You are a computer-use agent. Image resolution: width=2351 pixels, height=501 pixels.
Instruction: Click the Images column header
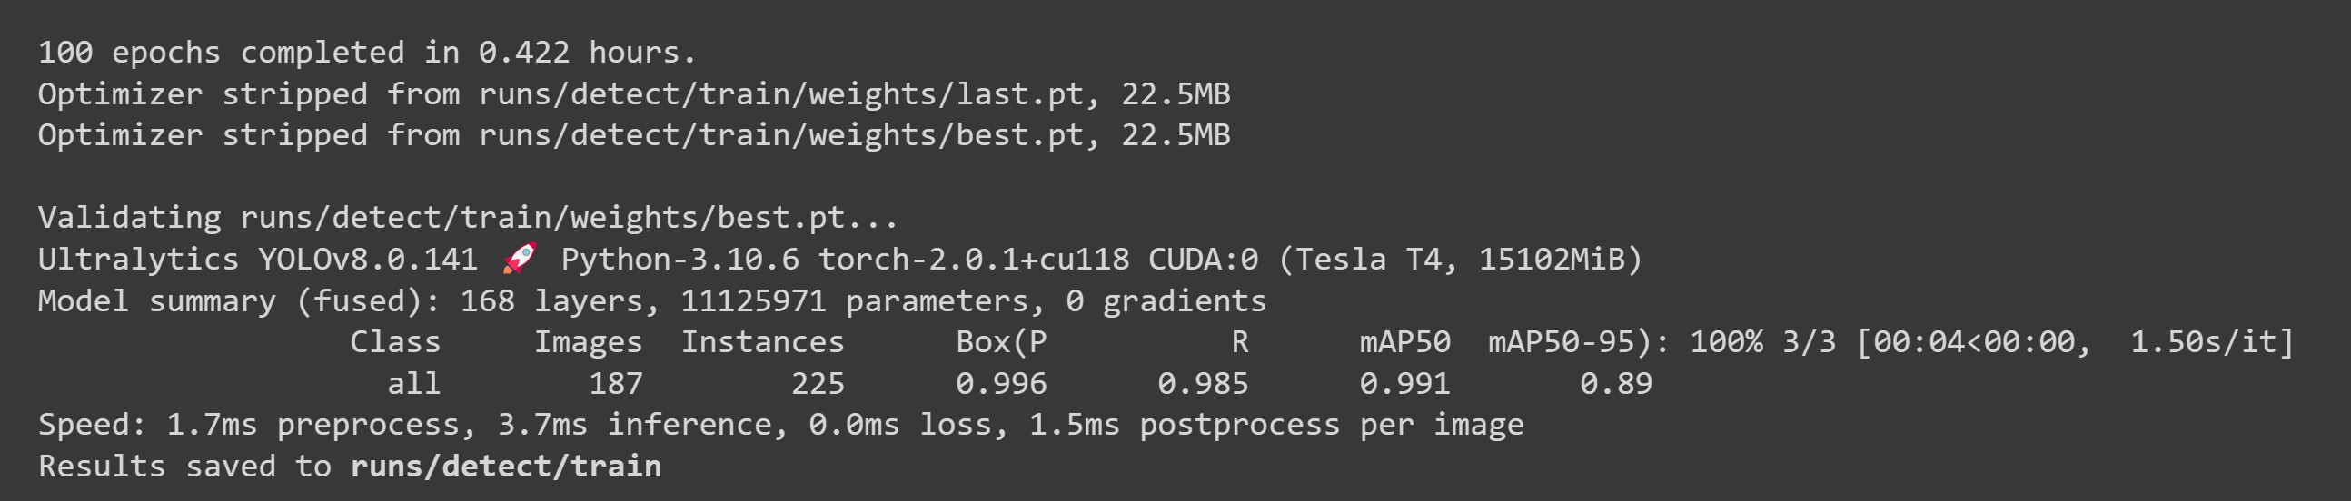pos(589,342)
